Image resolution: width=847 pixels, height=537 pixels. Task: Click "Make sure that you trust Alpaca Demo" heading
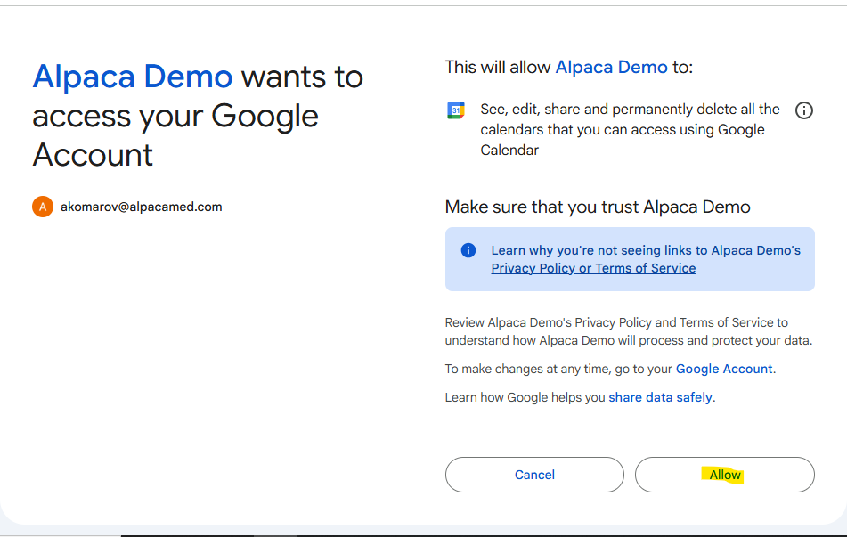coord(597,207)
